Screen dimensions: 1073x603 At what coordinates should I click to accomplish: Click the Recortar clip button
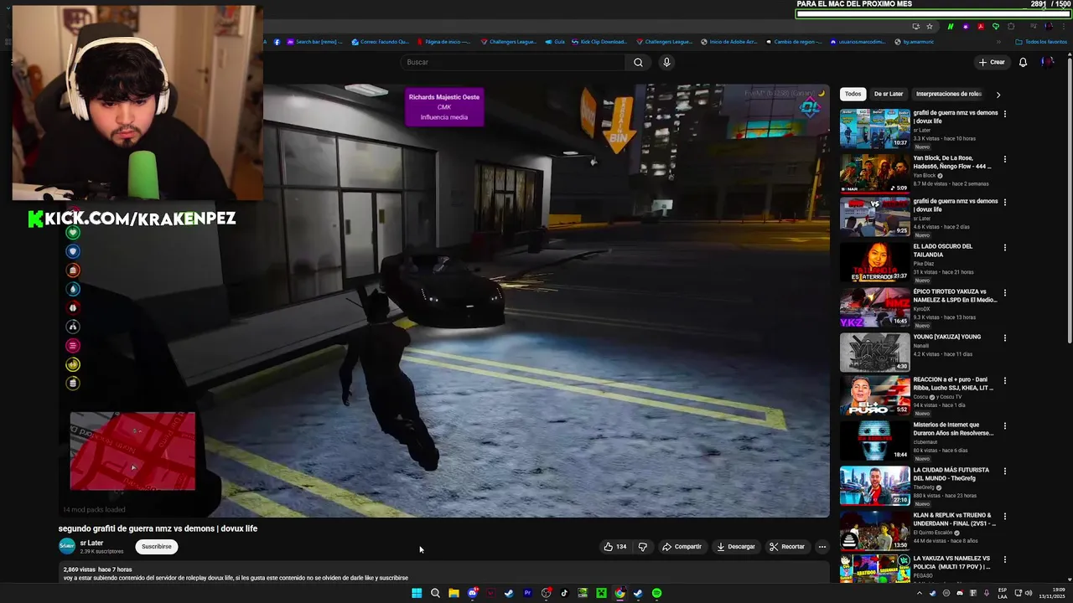point(787,547)
